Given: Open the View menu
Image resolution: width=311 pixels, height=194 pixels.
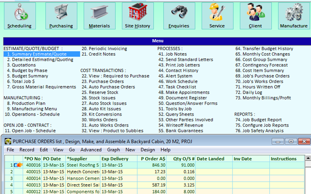Looking at the screenshot, I should 58,150.
